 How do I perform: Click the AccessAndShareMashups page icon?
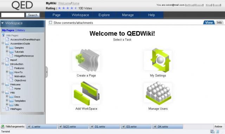[7, 39]
